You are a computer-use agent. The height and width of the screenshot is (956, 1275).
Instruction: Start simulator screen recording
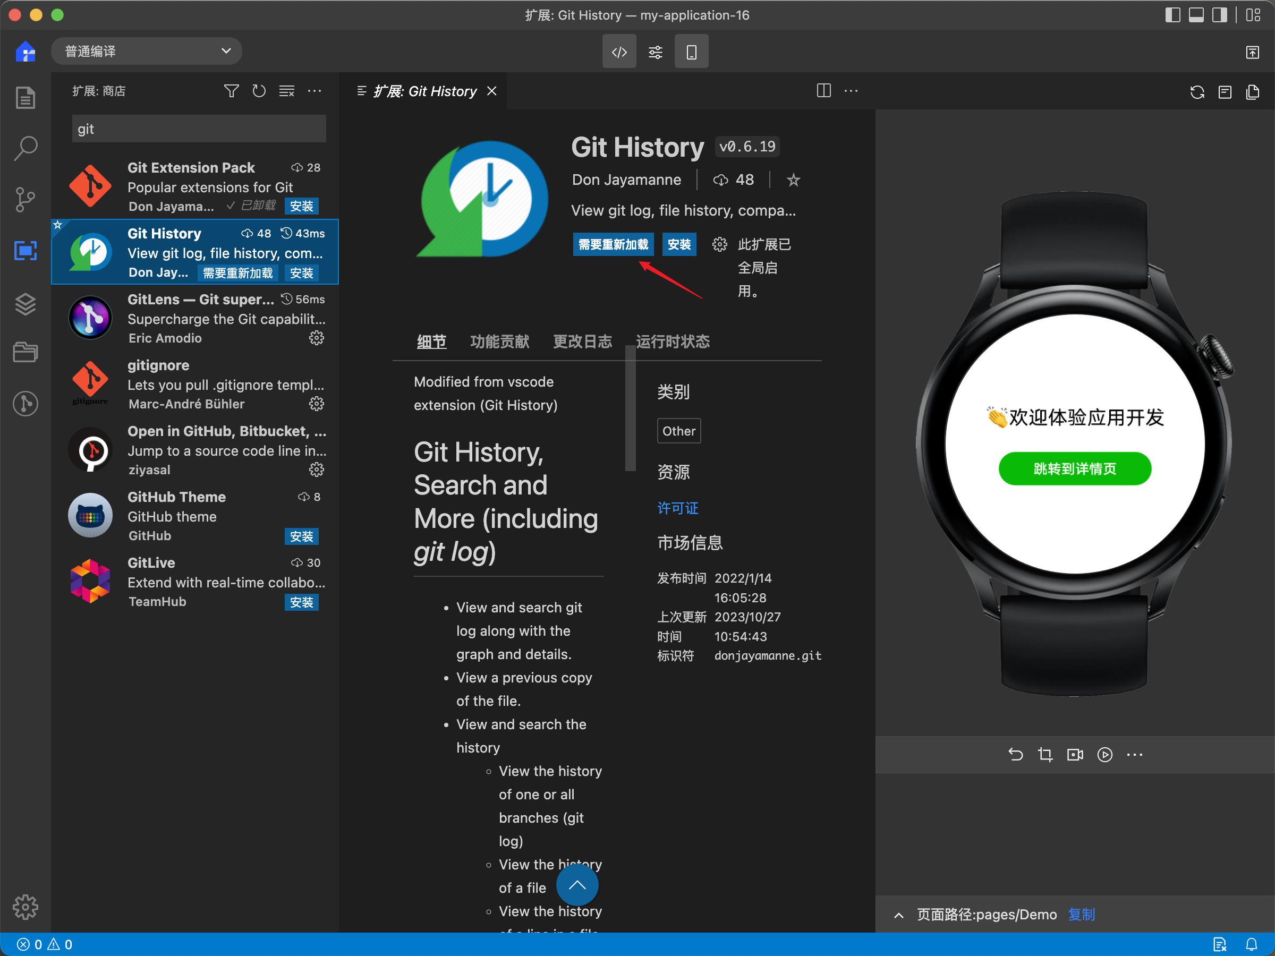coord(1075,754)
